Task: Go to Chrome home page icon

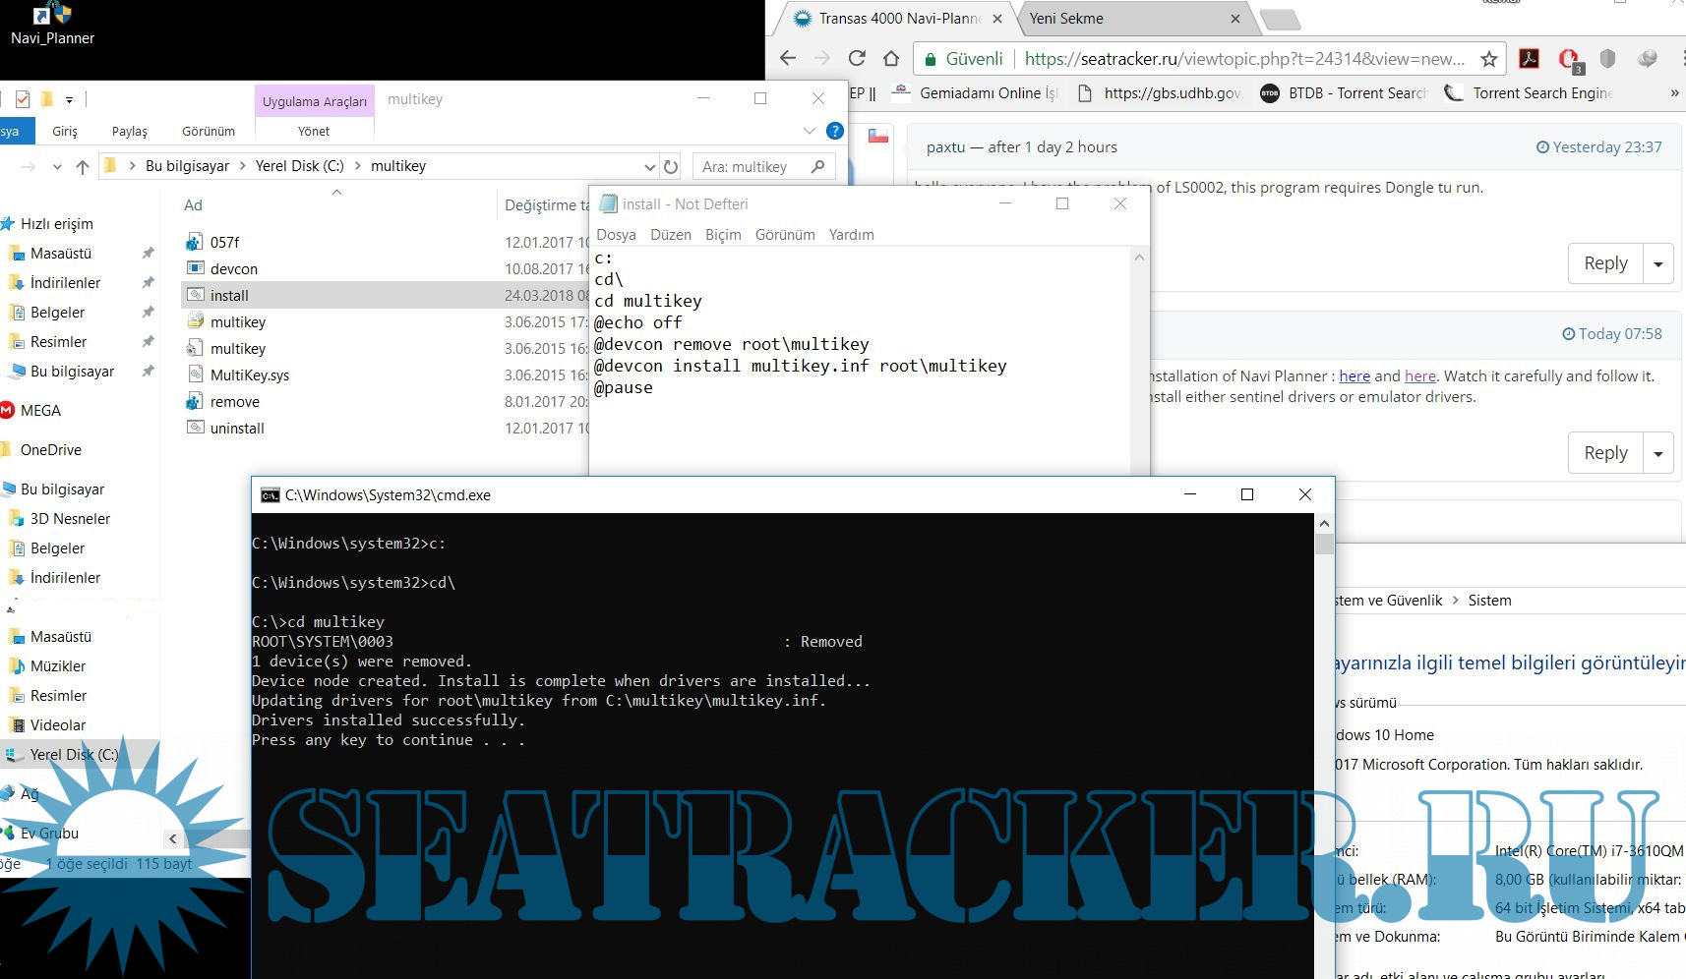Action: click(x=891, y=59)
